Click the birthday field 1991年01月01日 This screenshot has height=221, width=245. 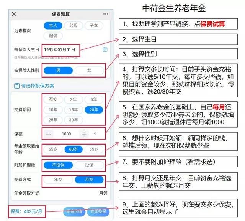click(x=60, y=49)
